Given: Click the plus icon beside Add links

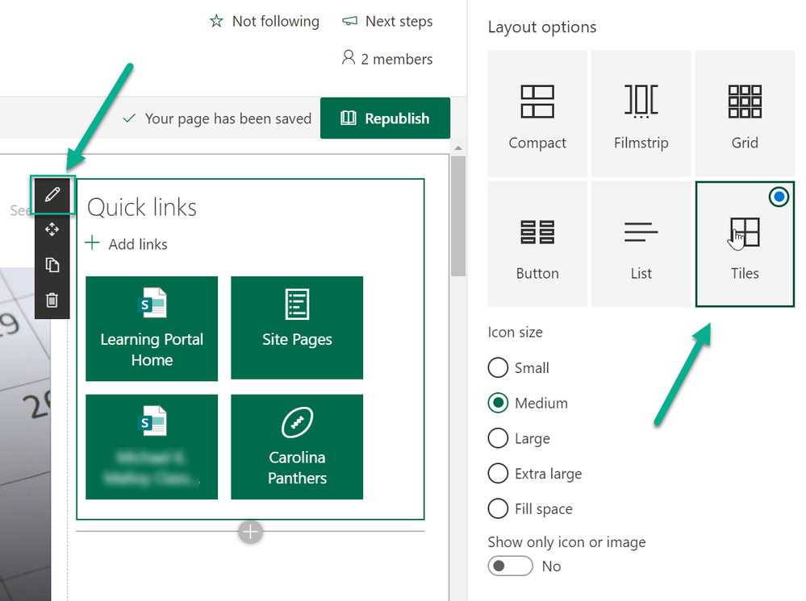Looking at the screenshot, I should [92, 242].
